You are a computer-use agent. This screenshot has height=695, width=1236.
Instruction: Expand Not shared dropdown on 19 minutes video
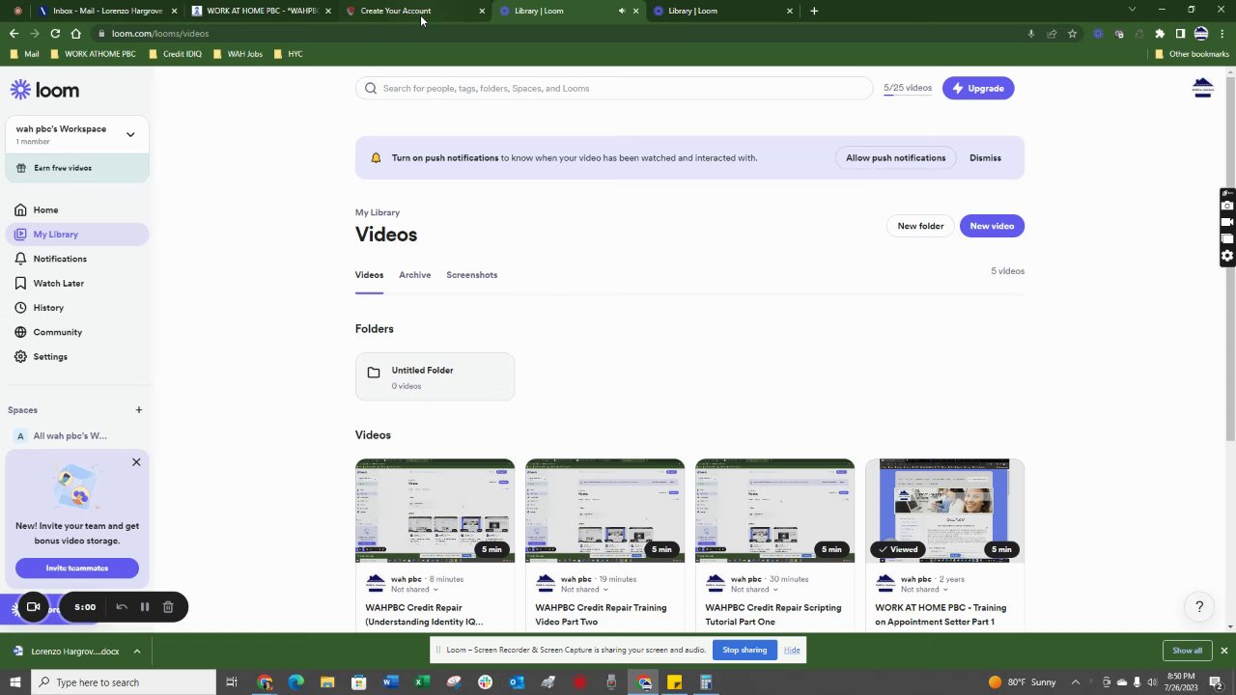click(x=584, y=590)
